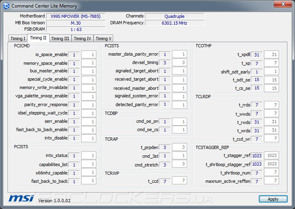Edit the t_prpden input field
Screen dimensions: 295x209
[179, 147]
